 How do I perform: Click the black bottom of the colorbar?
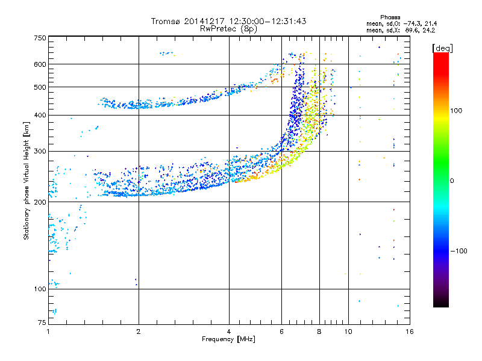coord(441,303)
